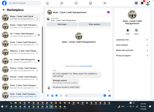Click the phone number message bubble
The image size is (154, 112).
coord(66,87)
